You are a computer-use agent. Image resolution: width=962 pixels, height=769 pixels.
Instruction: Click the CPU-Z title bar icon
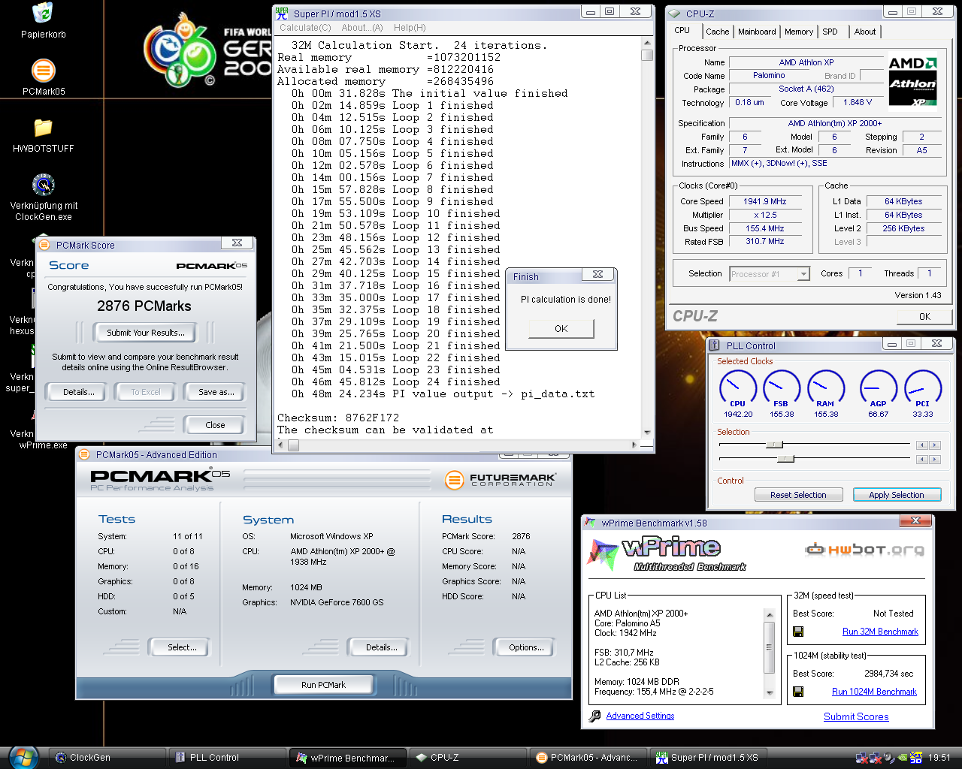pos(674,14)
